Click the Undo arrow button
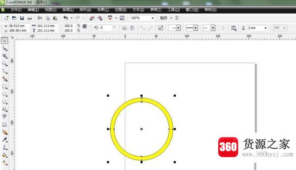This screenshot has height=170, width=296. coord(66,18)
